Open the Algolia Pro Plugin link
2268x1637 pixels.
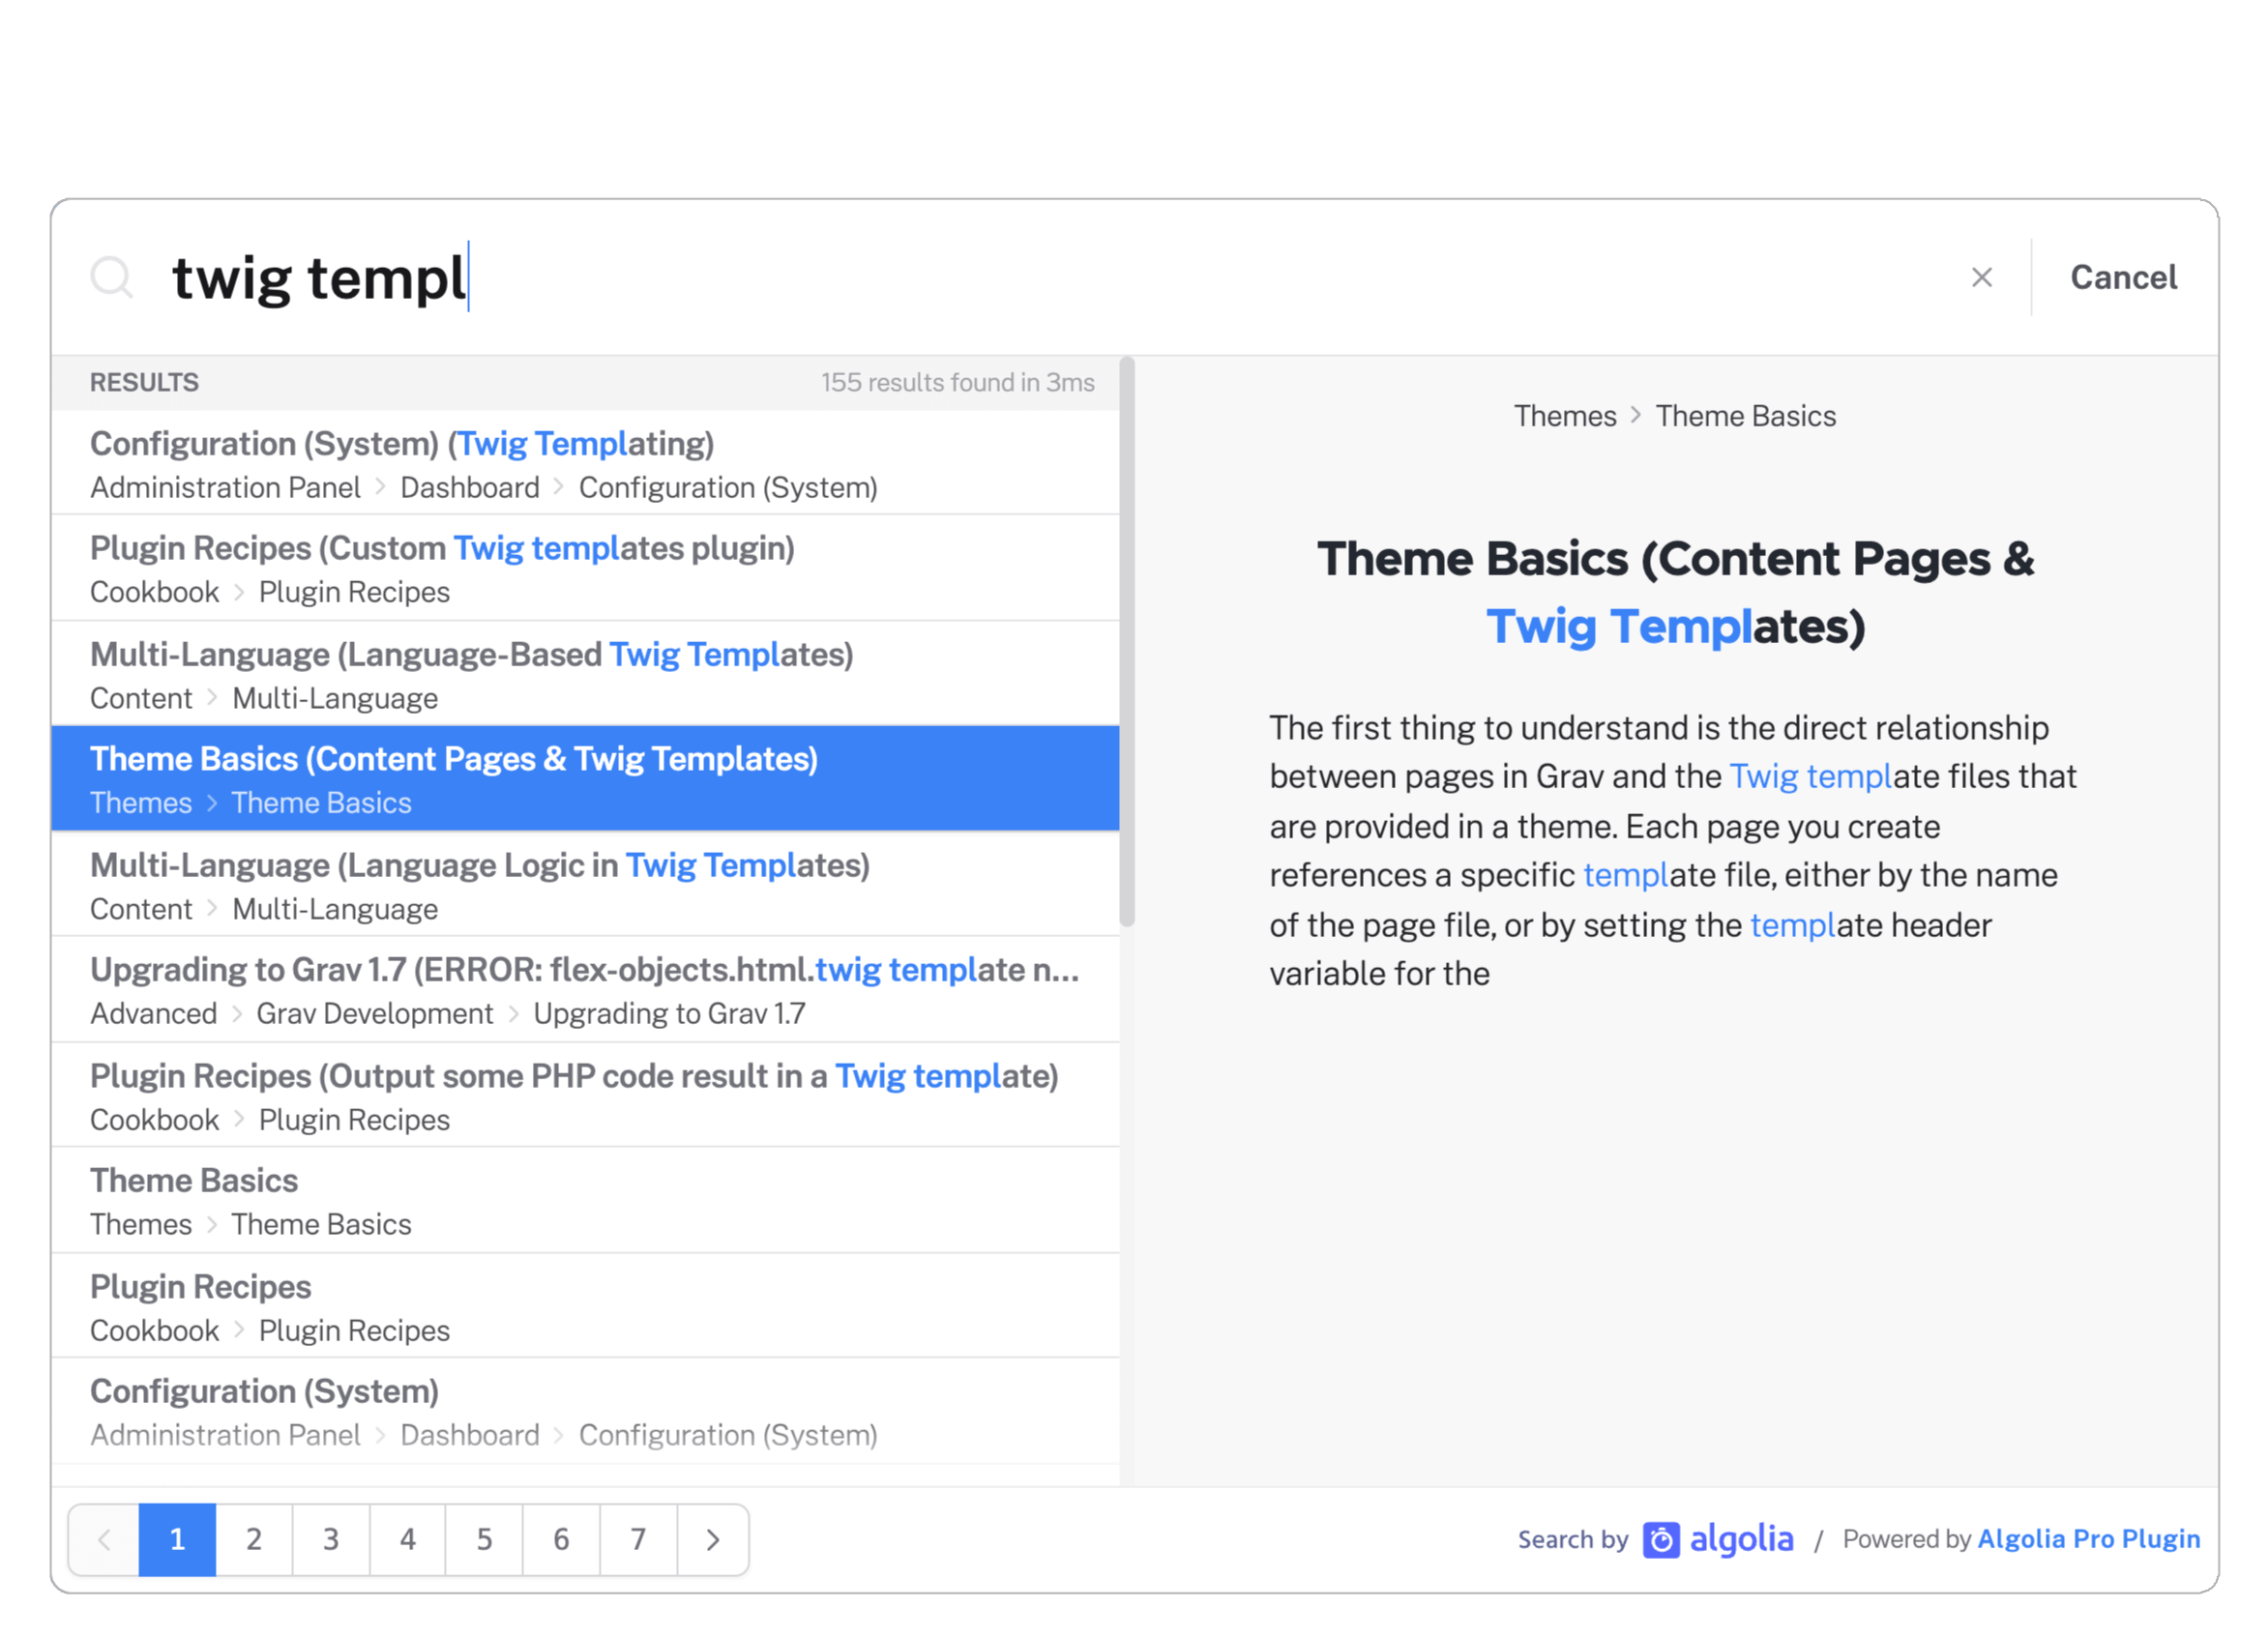(x=2088, y=1538)
